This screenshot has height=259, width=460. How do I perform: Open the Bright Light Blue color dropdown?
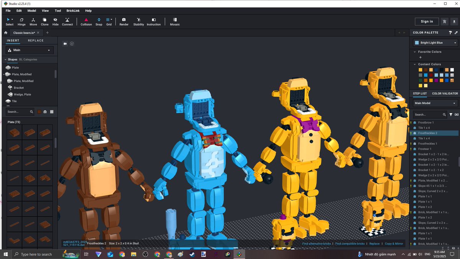(435, 43)
